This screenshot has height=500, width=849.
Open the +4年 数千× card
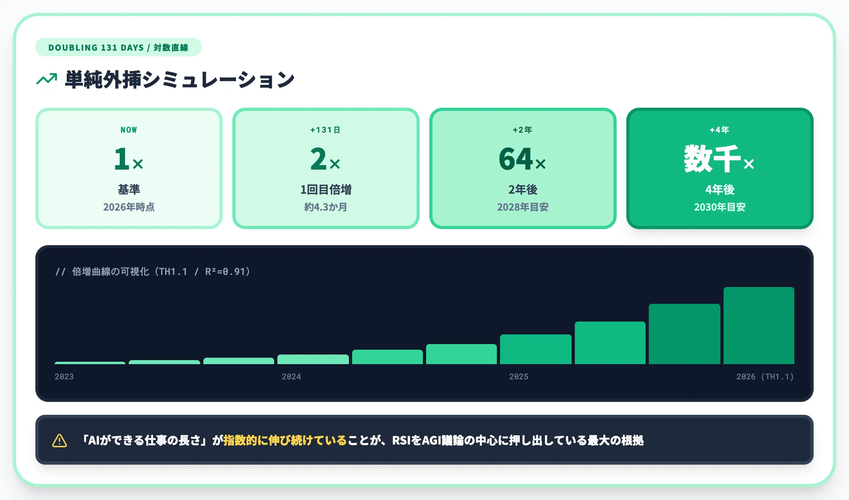click(x=720, y=168)
